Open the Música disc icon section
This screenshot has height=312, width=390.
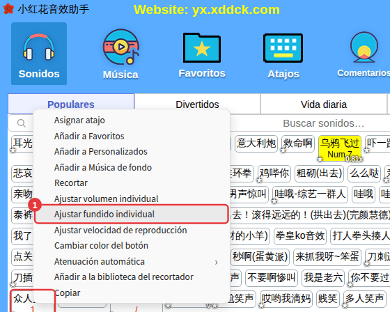[x=120, y=54]
